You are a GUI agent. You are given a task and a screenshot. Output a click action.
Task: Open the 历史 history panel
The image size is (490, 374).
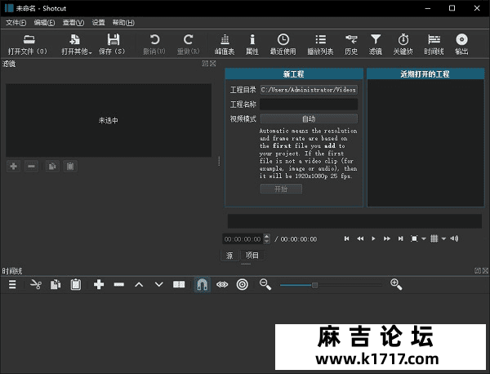(x=351, y=45)
